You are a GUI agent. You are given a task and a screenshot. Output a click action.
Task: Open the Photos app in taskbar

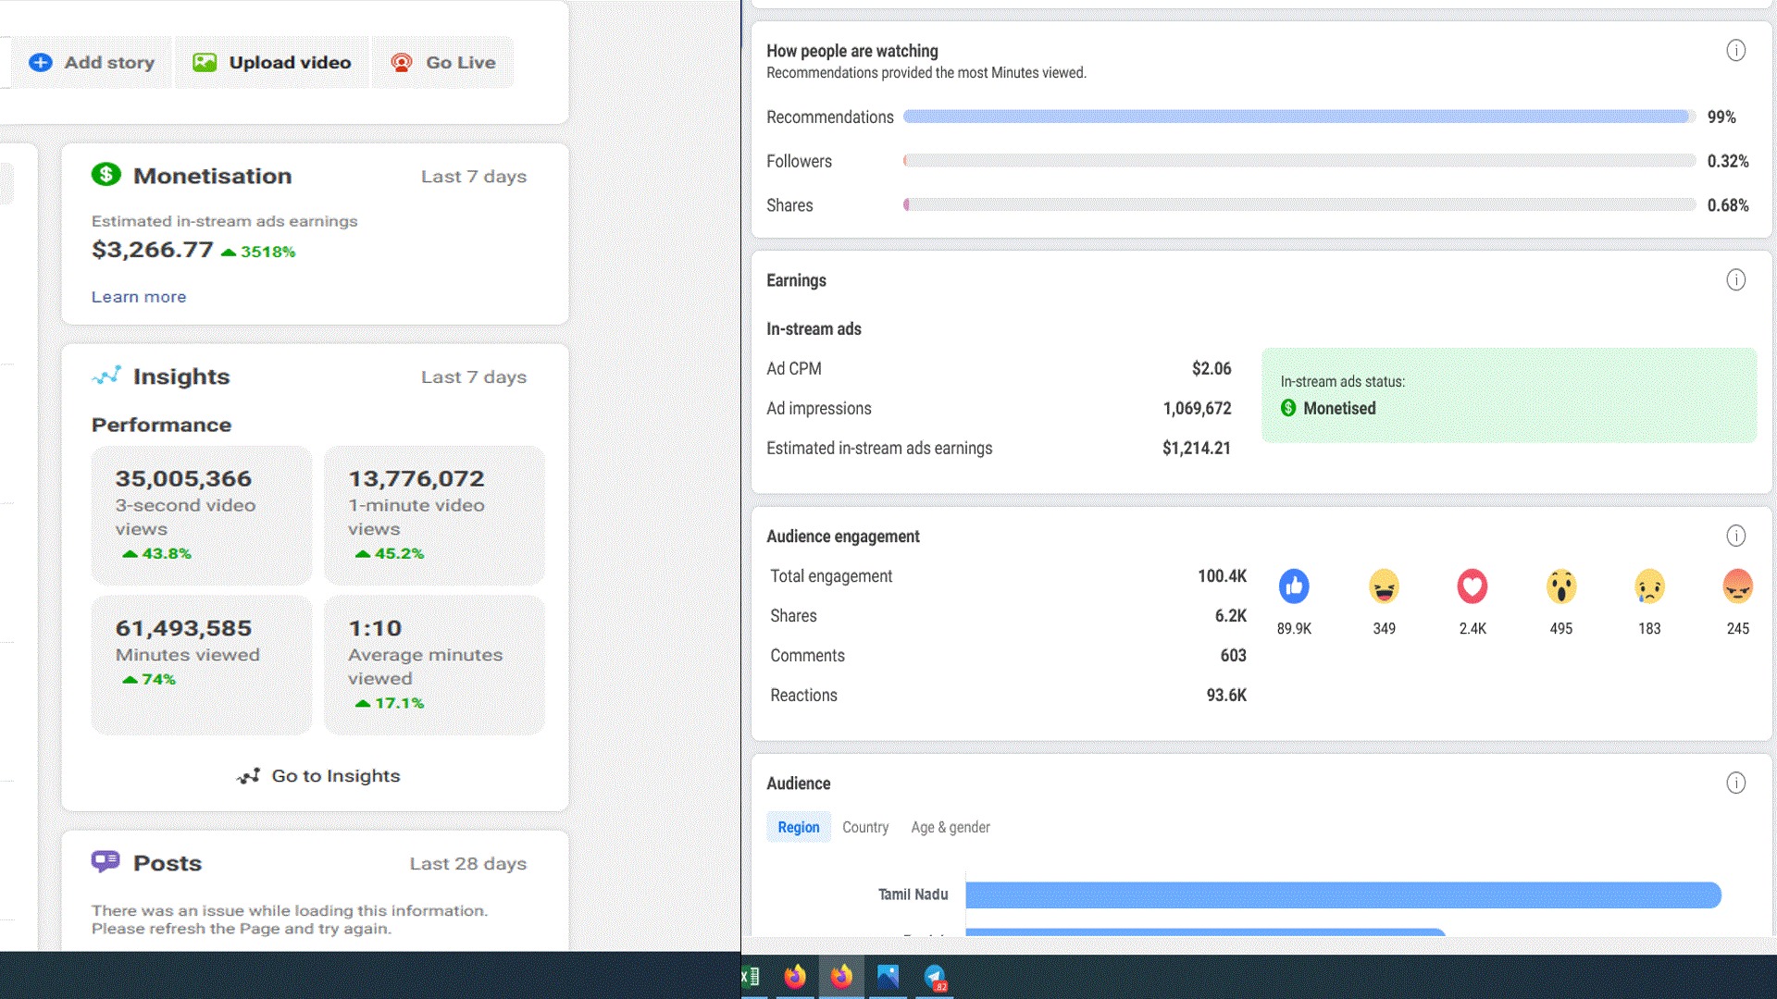(x=888, y=977)
